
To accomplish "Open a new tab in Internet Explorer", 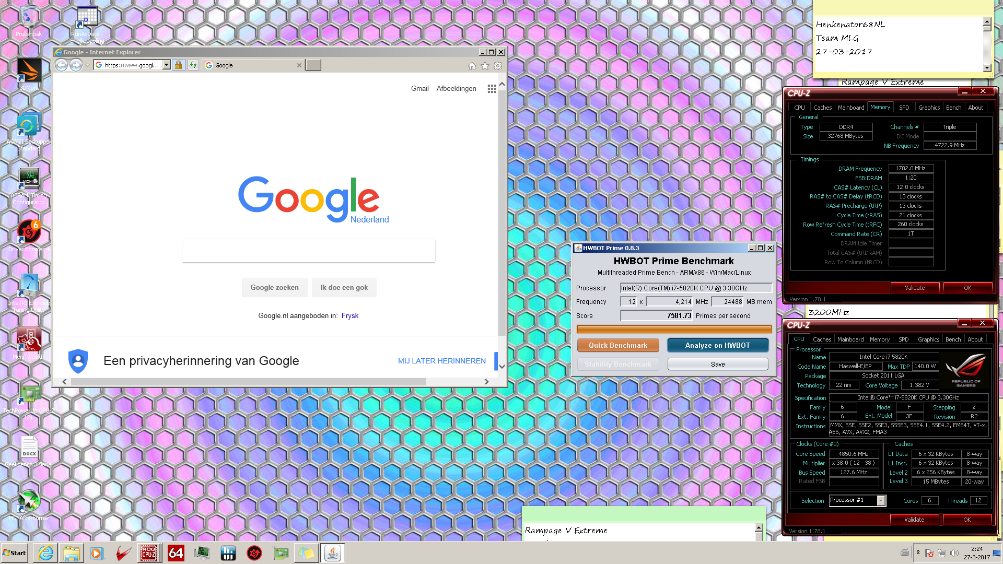I will coord(313,65).
